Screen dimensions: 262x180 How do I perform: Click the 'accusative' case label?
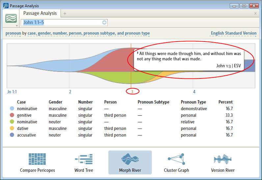[26, 135]
